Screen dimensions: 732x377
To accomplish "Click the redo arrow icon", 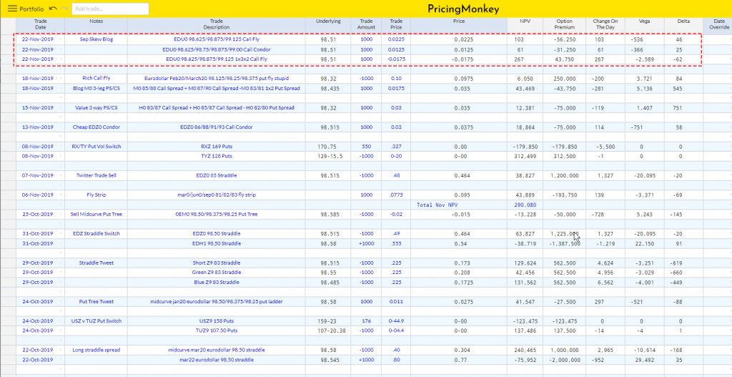I will click(64, 9).
